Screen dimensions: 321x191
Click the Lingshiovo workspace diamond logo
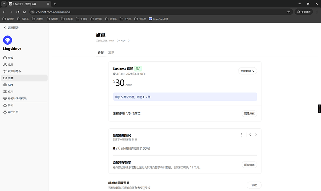pos(7,40)
